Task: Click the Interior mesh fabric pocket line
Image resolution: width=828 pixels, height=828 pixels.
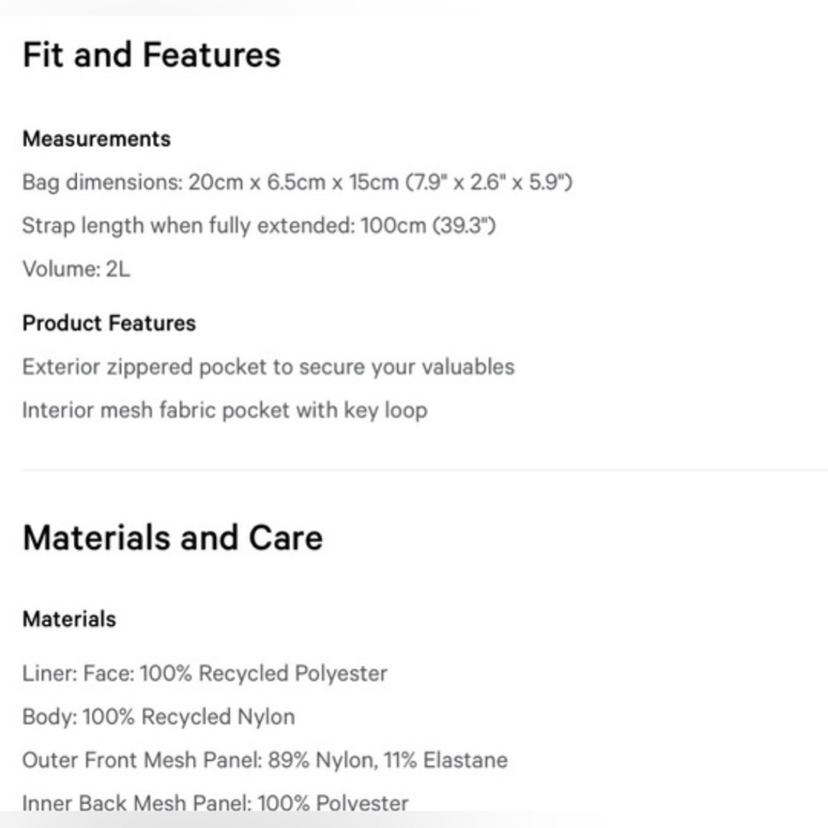Action: tap(225, 411)
